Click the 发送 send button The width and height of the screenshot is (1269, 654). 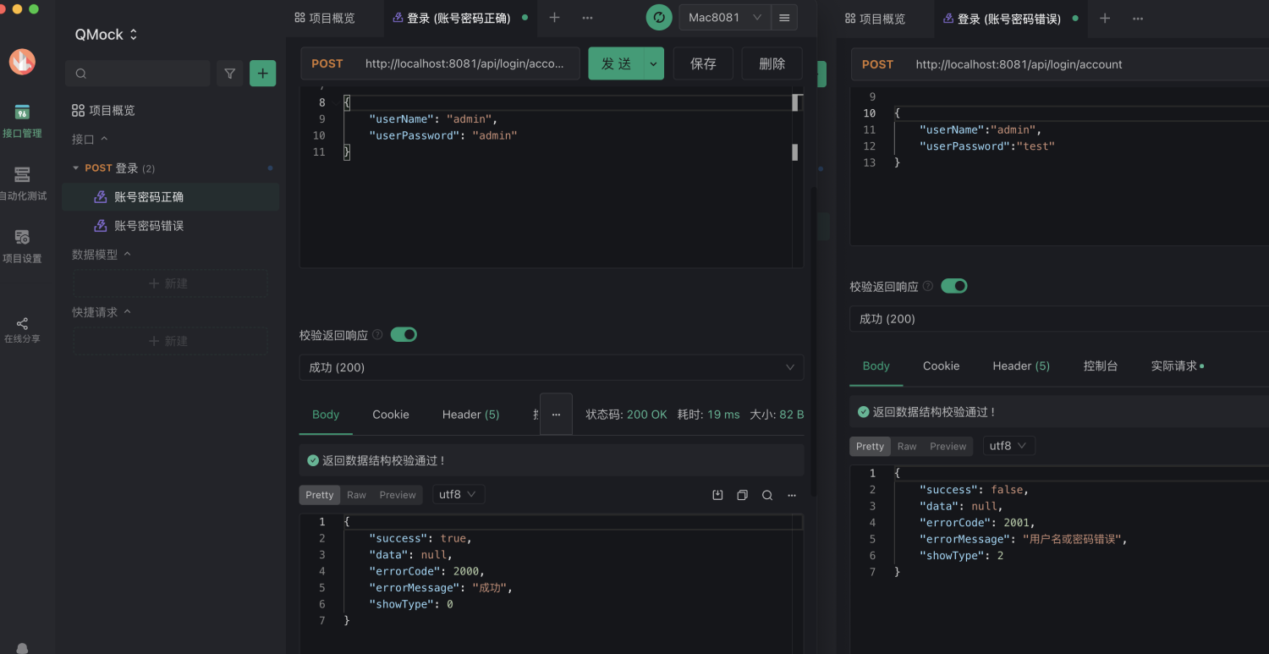[616, 63]
